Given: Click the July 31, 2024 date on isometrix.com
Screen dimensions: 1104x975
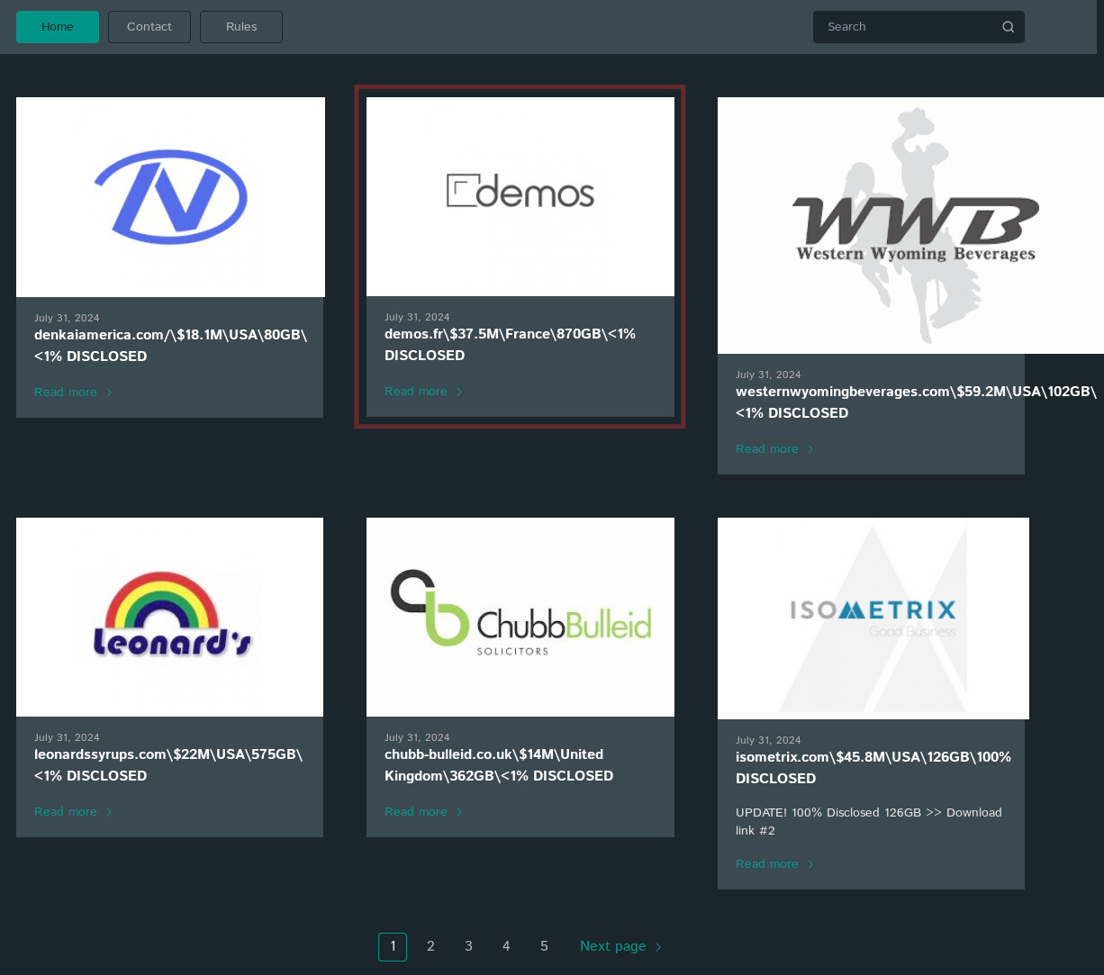Looking at the screenshot, I should pos(768,741).
